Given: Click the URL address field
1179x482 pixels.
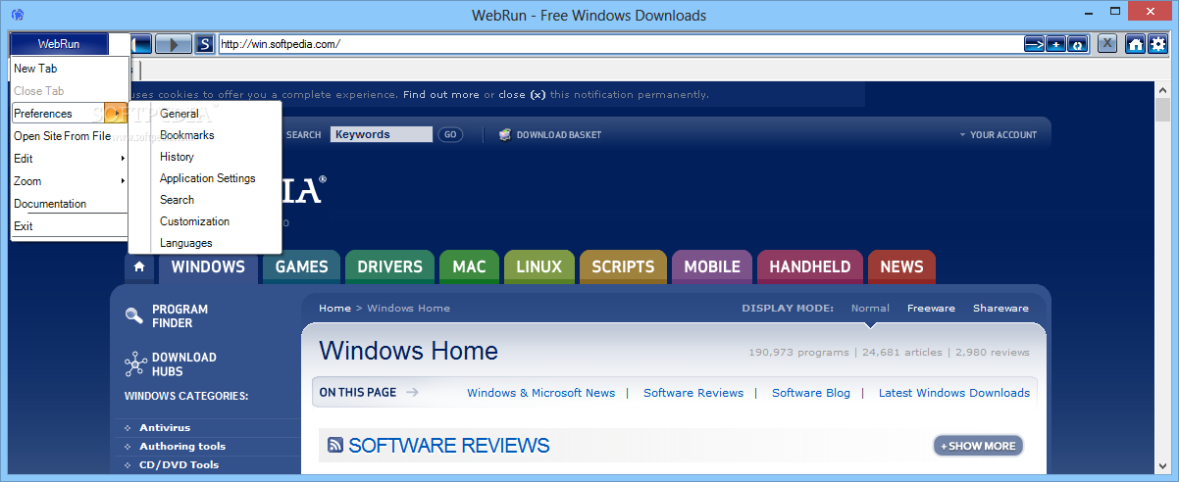Looking at the screenshot, I should click(620, 44).
